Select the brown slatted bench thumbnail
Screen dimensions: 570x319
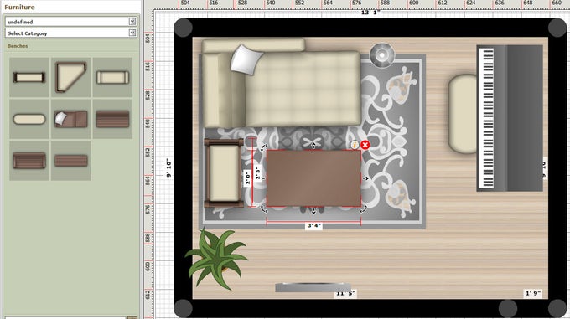pyautogui.click(x=112, y=119)
